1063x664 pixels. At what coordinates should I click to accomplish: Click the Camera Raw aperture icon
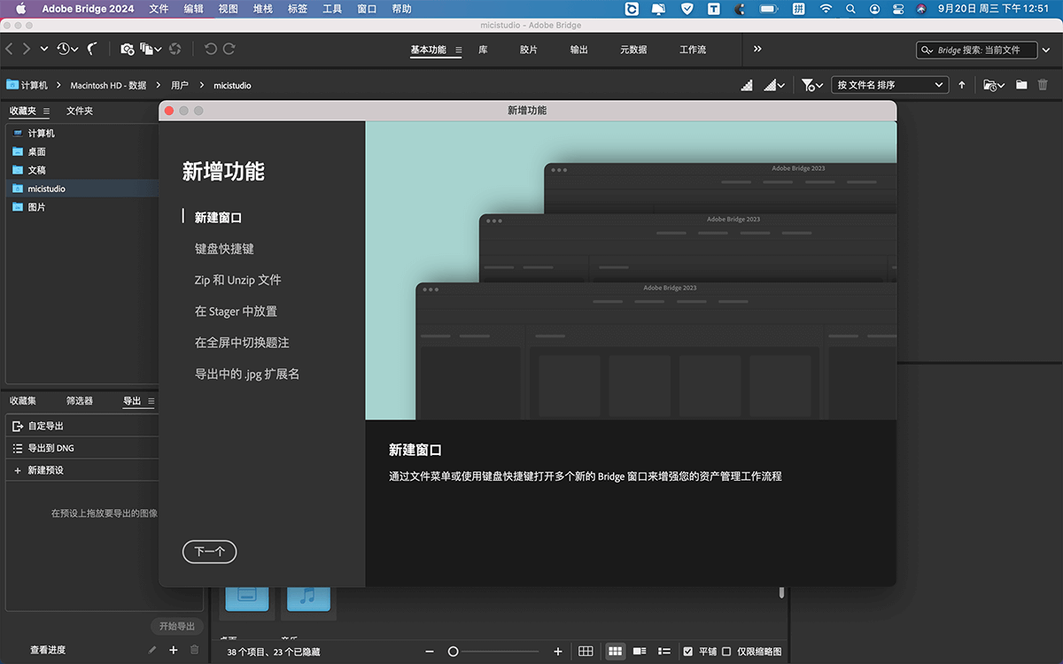pos(175,50)
